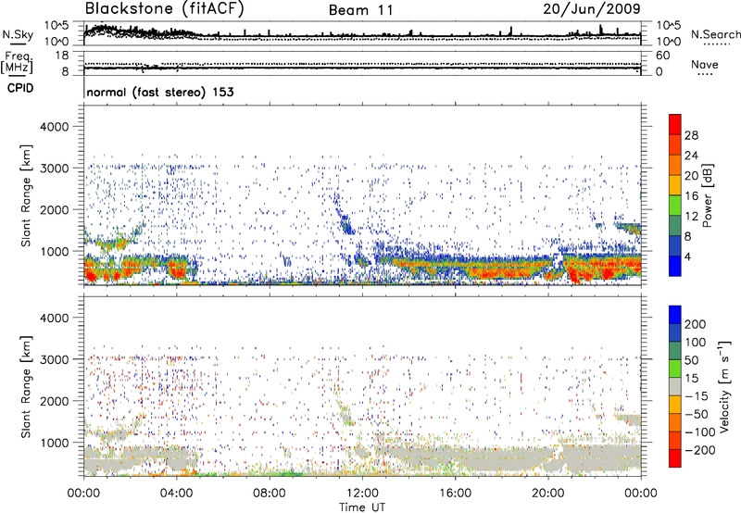
Task: Click the 'Nave' legend label
Action: click(x=704, y=64)
